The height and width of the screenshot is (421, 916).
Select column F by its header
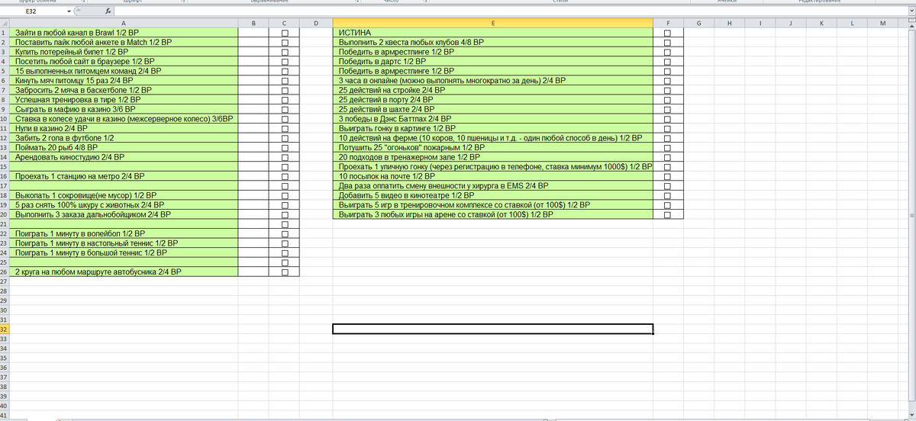668,24
